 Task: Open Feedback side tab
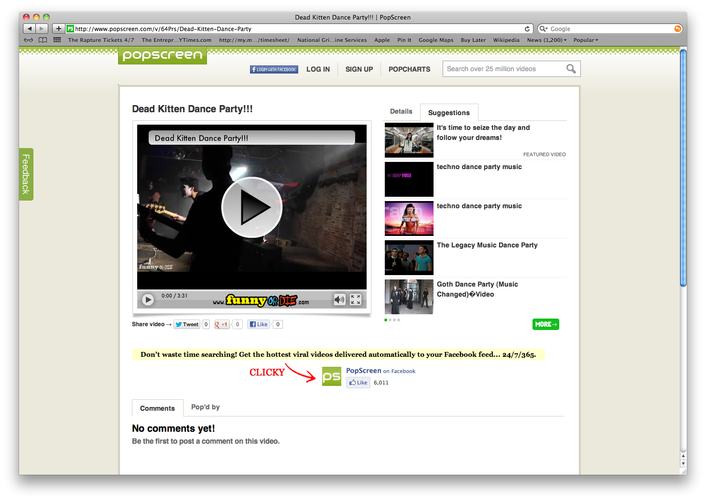coord(26,174)
